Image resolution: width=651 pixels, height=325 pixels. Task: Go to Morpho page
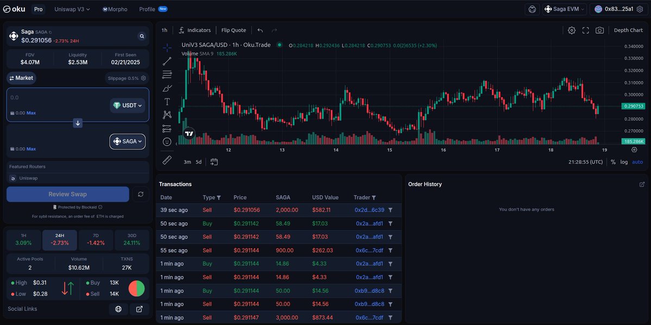(x=115, y=9)
